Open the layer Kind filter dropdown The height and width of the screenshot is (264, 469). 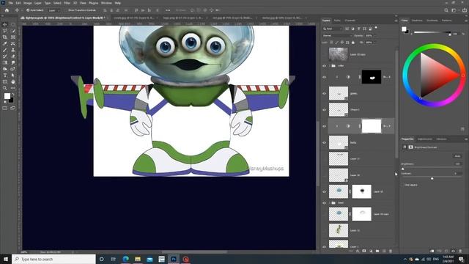(x=332, y=29)
